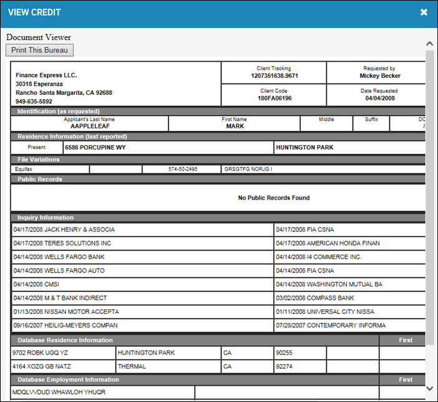Click HUNTINGTON PARK in Database Residence Information
Viewport: 438px width, 402px height.
[x=146, y=353]
